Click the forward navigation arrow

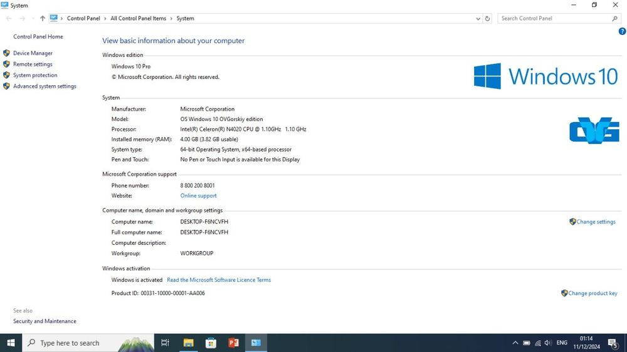(x=23, y=18)
